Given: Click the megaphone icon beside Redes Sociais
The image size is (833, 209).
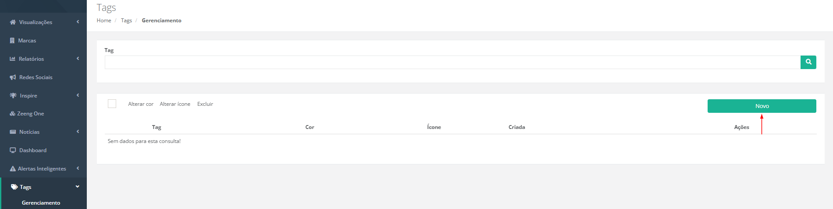Looking at the screenshot, I should (x=13, y=77).
